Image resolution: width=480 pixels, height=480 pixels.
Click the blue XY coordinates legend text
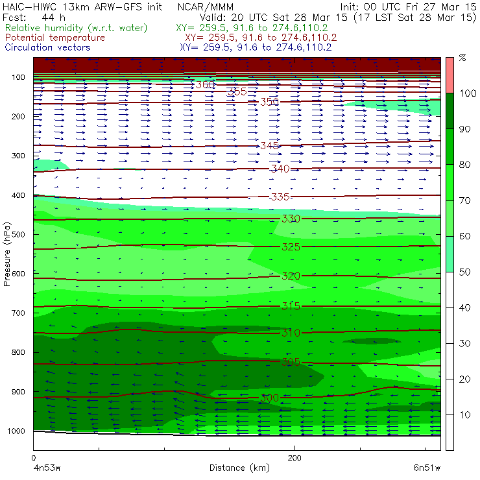pos(256,47)
